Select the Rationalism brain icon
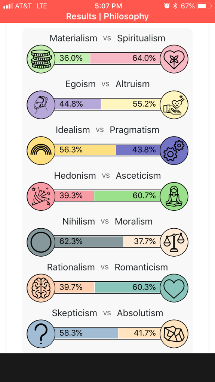Image resolution: width=215 pixels, height=382 pixels. coord(41,288)
